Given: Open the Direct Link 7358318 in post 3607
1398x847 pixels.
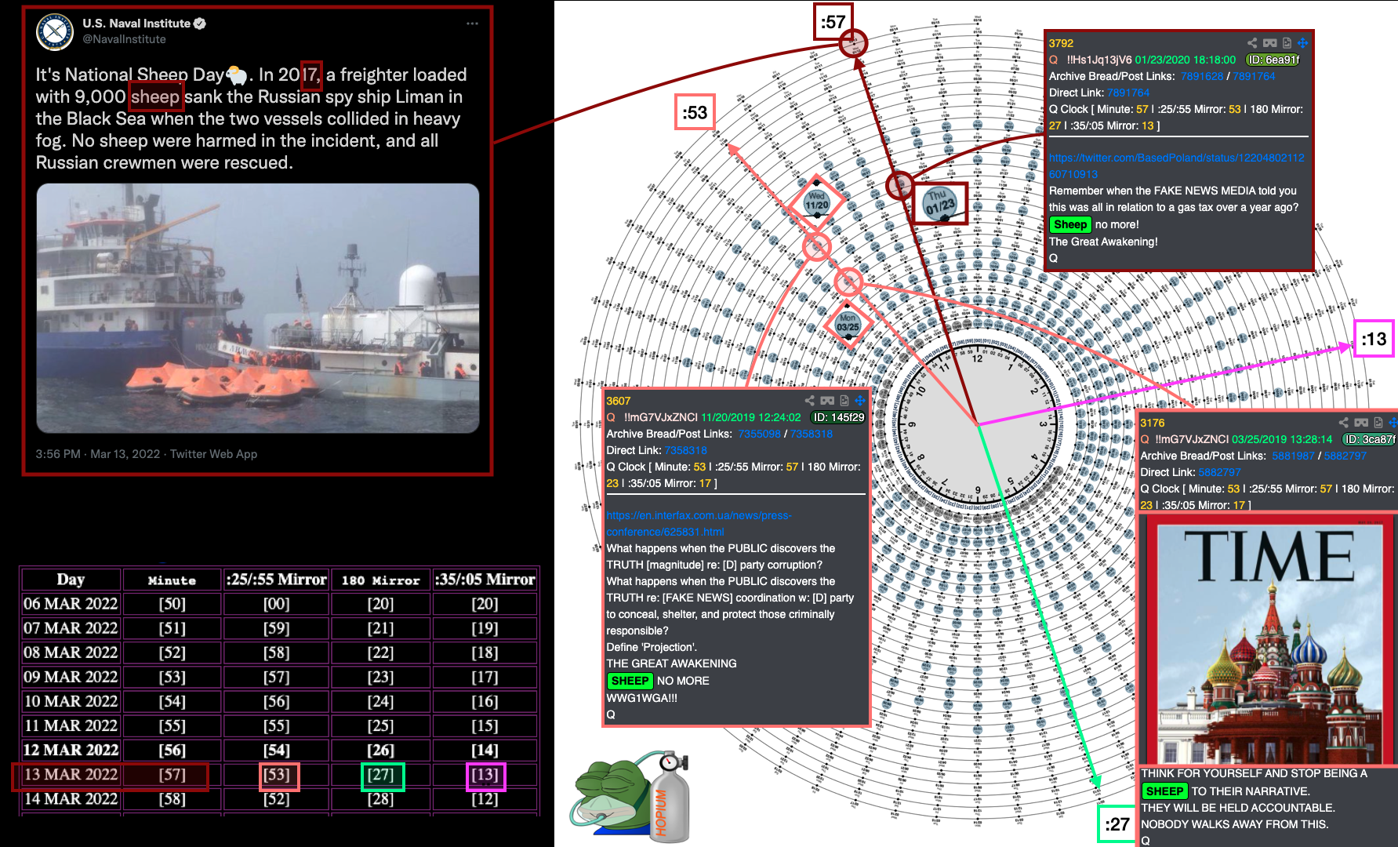Looking at the screenshot, I should [685, 450].
